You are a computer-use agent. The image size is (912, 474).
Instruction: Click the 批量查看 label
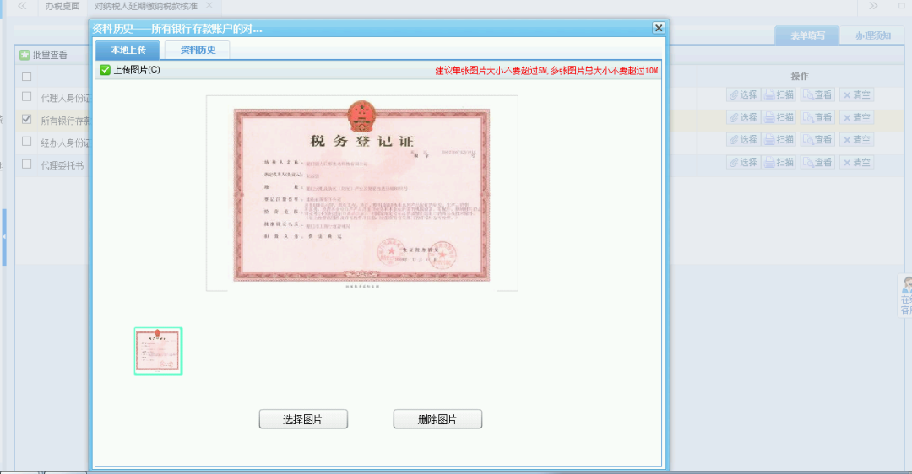(50, 55)
